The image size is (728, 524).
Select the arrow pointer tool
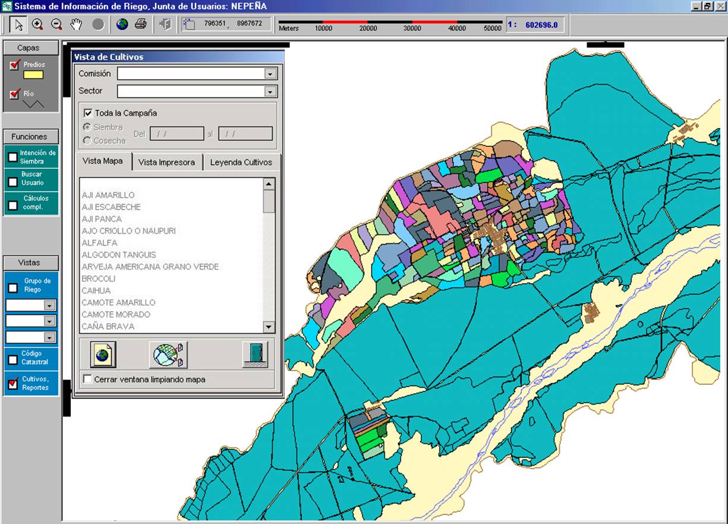click(x=18, y=24)
